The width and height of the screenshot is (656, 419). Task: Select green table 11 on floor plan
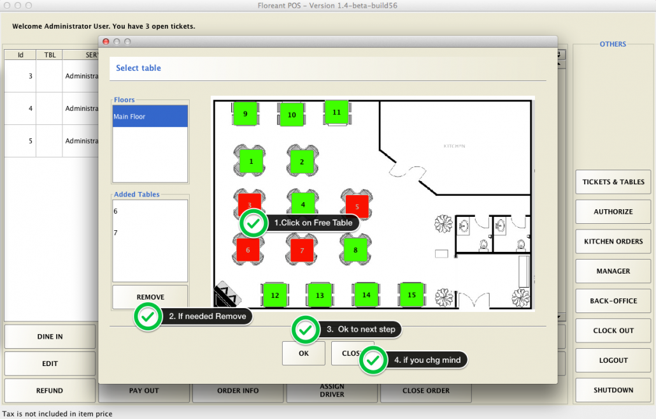(336, 112)
